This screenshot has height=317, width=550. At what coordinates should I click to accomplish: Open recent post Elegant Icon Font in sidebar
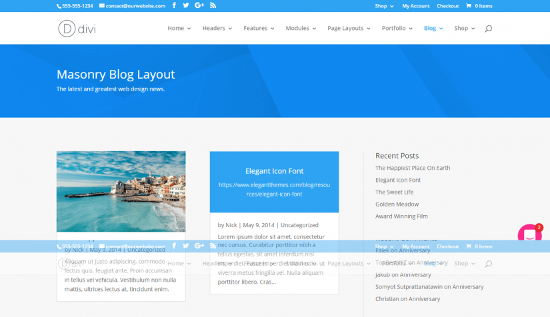(398, 180)
